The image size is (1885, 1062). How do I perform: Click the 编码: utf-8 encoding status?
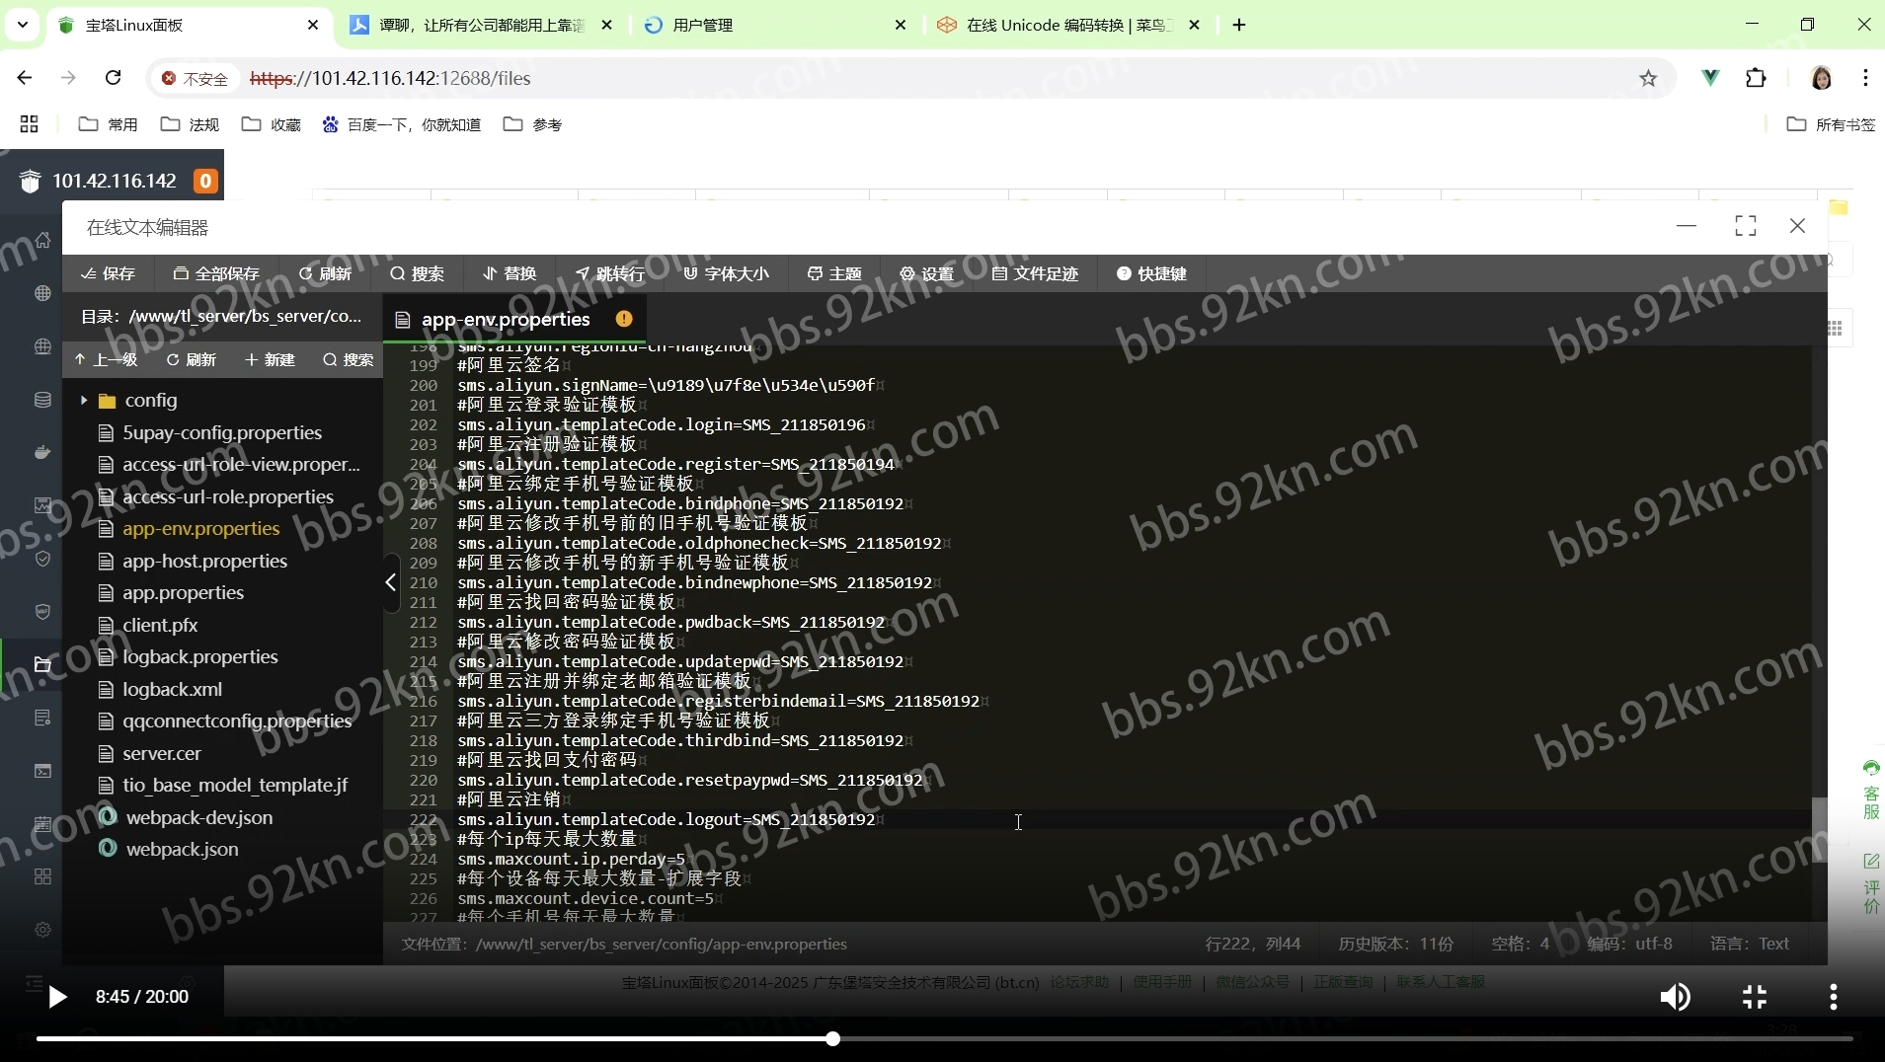[1629, 944]
